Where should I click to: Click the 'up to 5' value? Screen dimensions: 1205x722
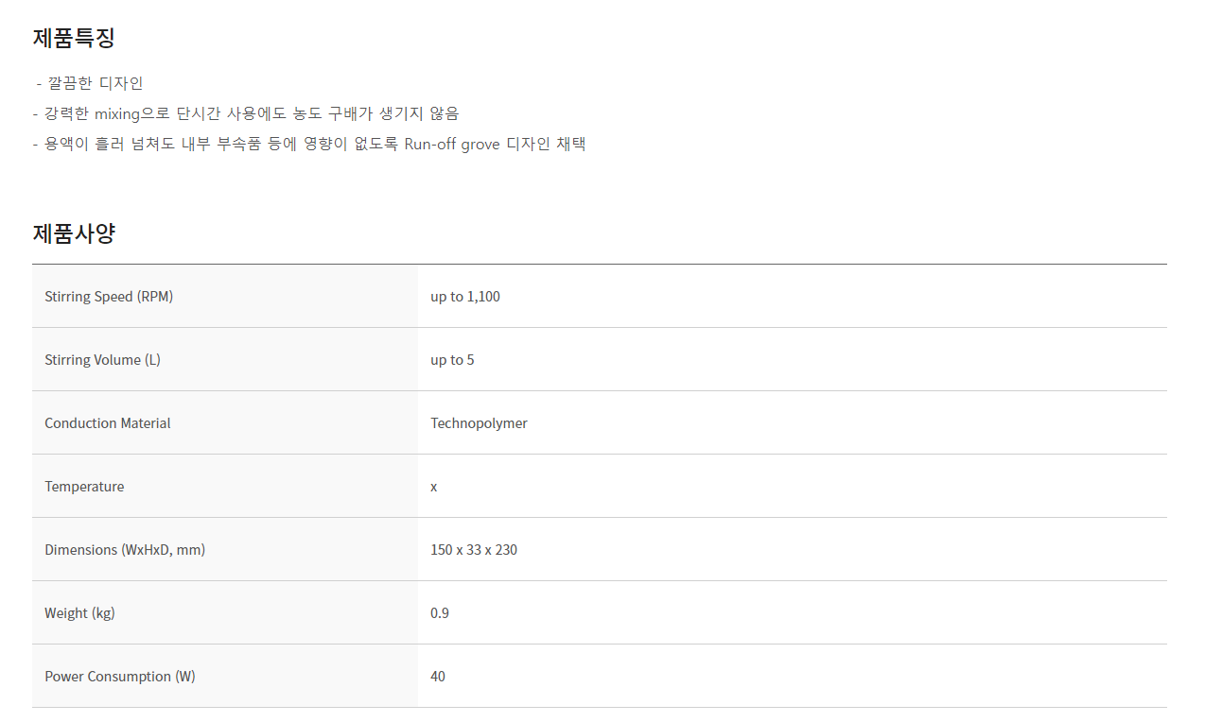[x=452, y=360]
